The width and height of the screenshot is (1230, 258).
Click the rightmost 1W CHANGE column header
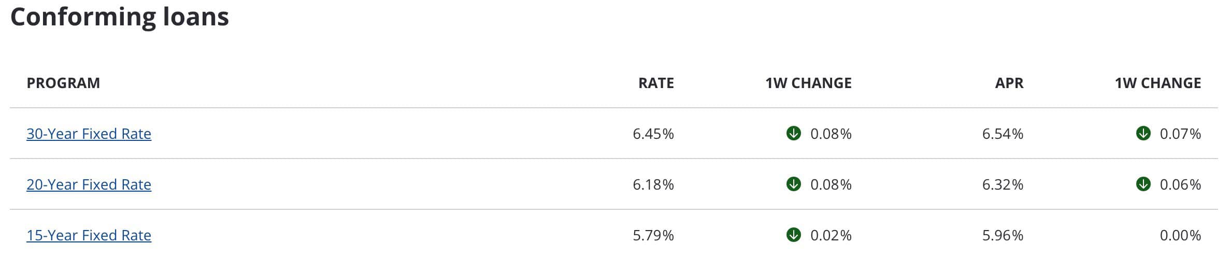1158,83
